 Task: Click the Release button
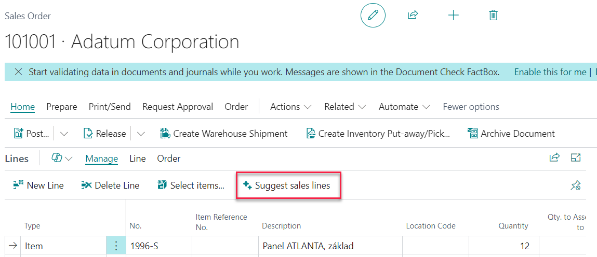coord(105,134)
